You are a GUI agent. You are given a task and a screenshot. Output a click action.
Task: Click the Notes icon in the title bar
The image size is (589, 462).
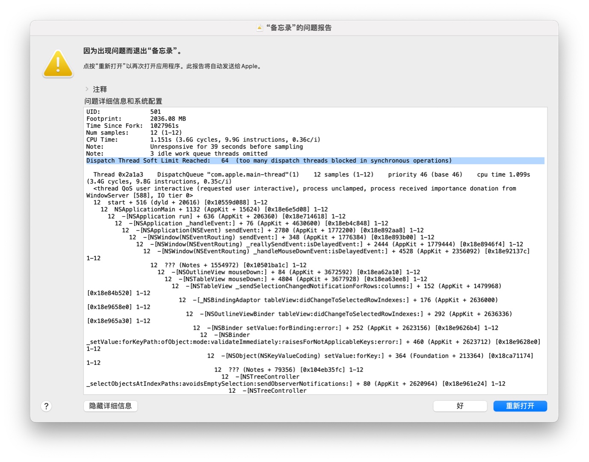click(x=260, y=28)
